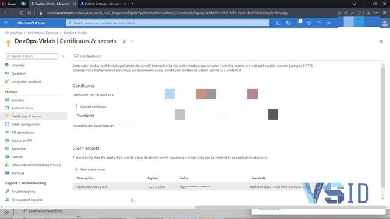Screen dimensions: 390x219
Task: Click the Value column header
Action: coord(184,178)
